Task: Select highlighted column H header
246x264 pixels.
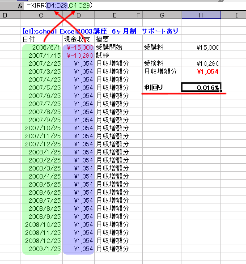Action: pyautogui.click(x=201, y=15)
